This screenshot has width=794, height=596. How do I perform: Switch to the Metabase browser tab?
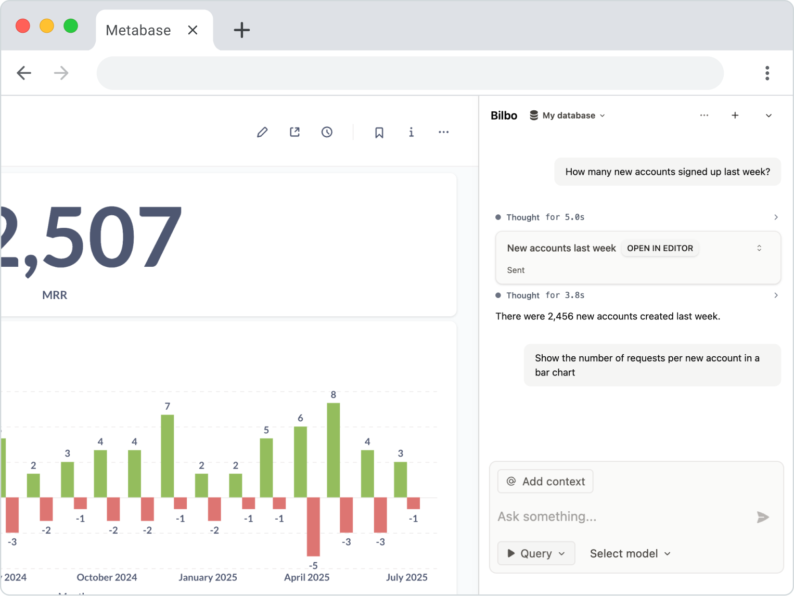click(138, 30)
